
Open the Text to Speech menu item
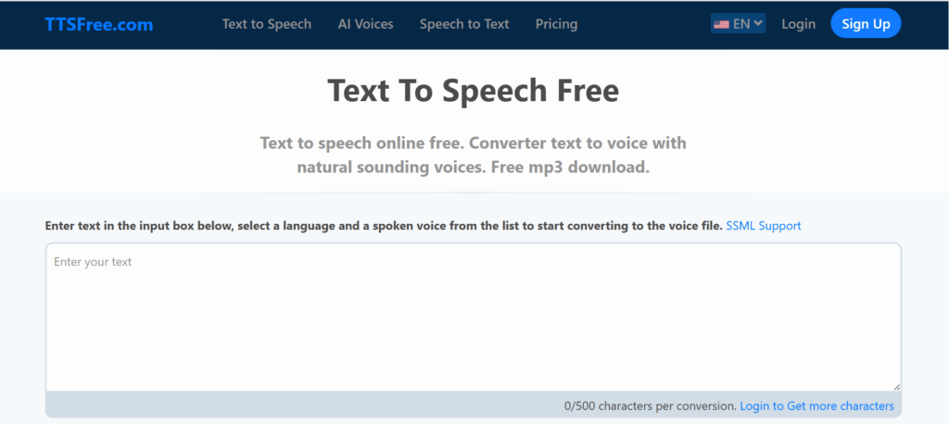point(267,24)
